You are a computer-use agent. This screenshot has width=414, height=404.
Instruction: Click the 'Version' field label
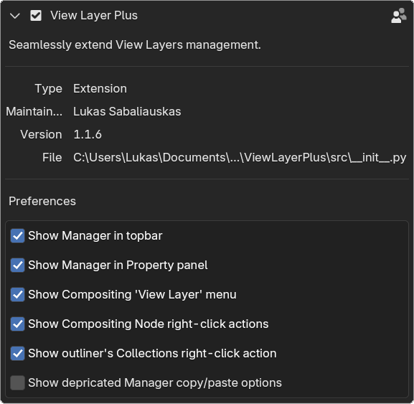pyautogui.click(x=41, y=134)
